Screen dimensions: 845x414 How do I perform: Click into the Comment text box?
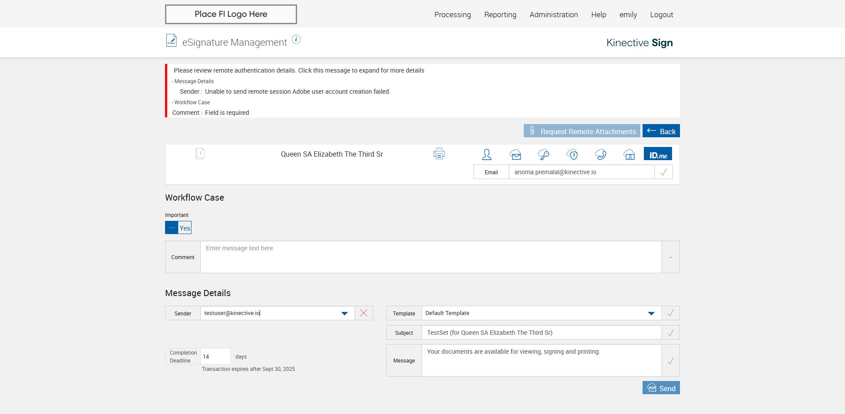pyautogui.click(x=430, y=257)
